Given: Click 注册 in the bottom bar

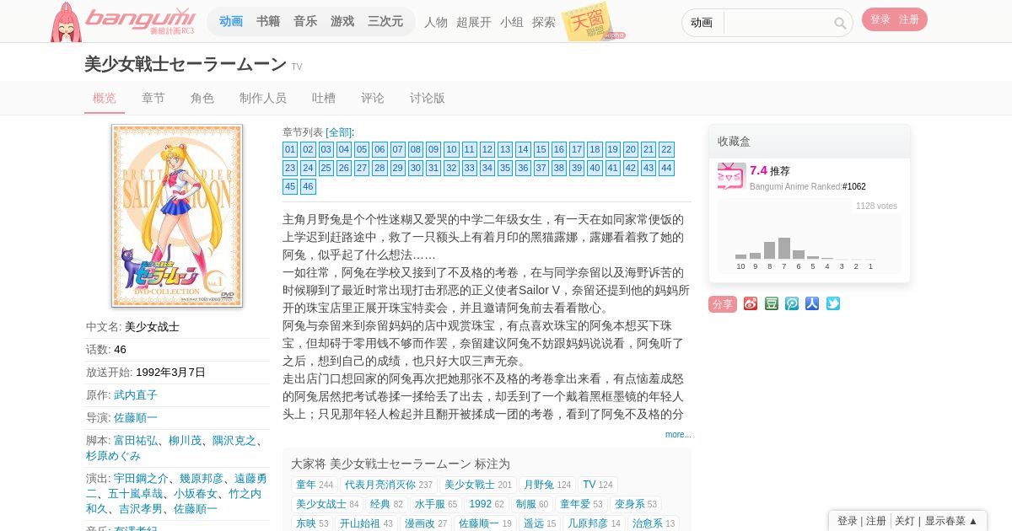Looking at the screenshot, I should pyautogui.click(x=875, y=521).
